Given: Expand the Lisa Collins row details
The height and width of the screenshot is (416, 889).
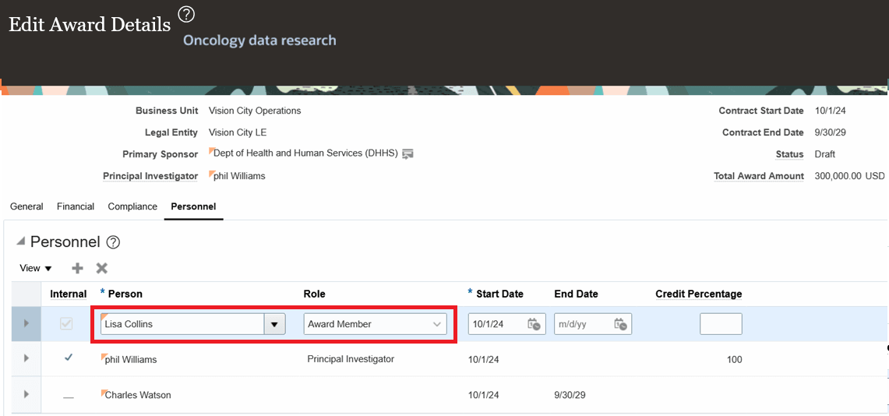Looking at the screenshot, I should [26, 323].
